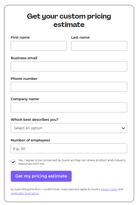Follow the applicable legal terms link
The width and height of the screenshot is (137, 205).
(x=25, y=193)
